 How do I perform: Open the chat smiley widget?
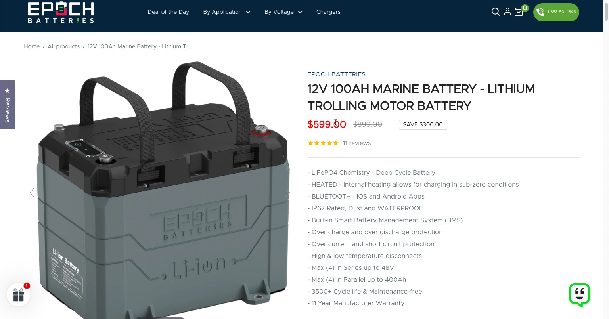click(x=580, y=295)
